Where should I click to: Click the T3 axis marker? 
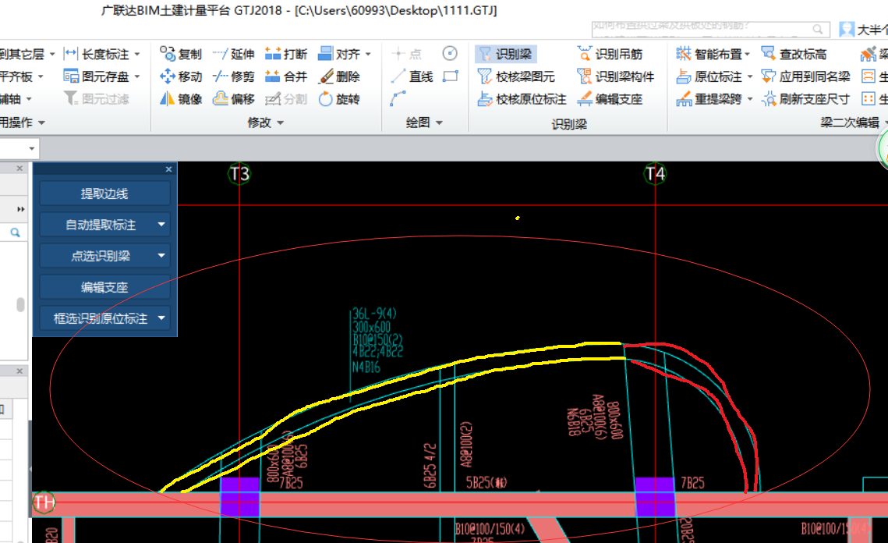(x=239, y=173)
